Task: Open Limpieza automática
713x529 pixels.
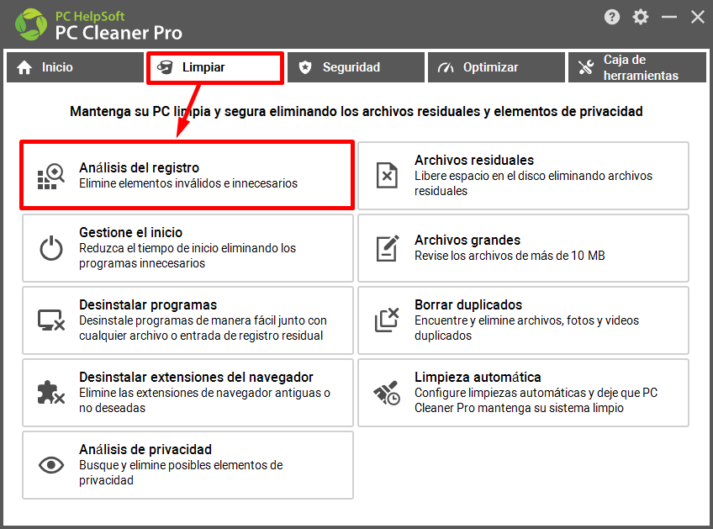Action: point(523,393)
